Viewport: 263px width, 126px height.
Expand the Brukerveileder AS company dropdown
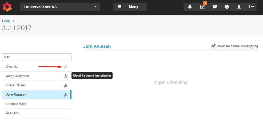60,7
